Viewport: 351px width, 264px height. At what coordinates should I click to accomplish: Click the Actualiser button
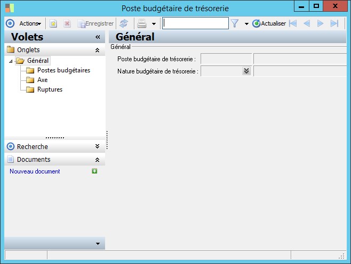tap(269, 23)
